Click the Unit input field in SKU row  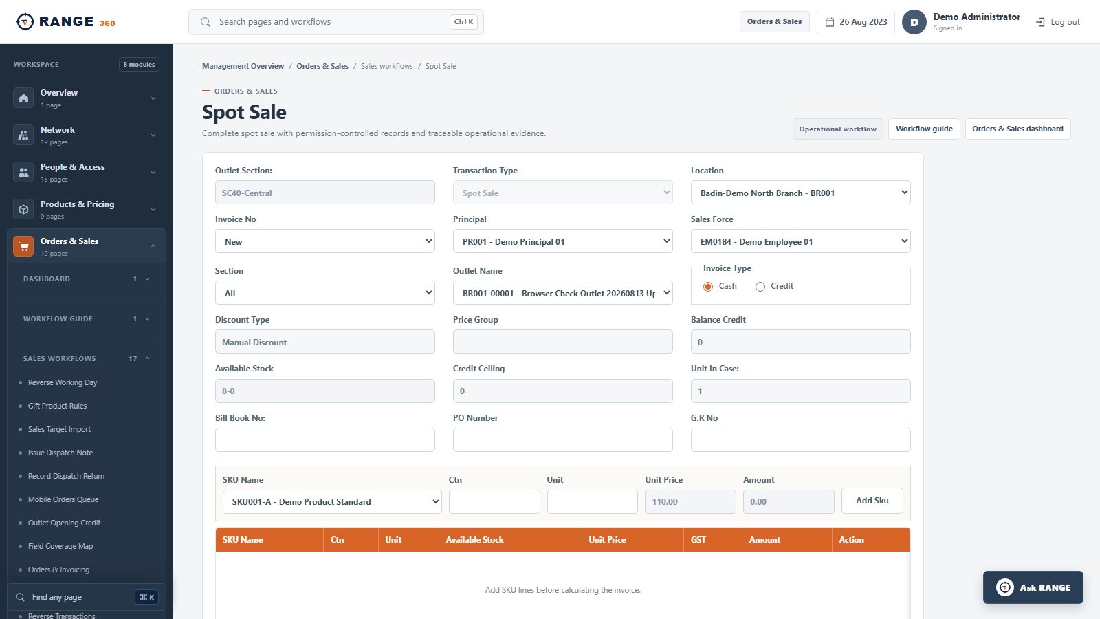coord(593,502)
